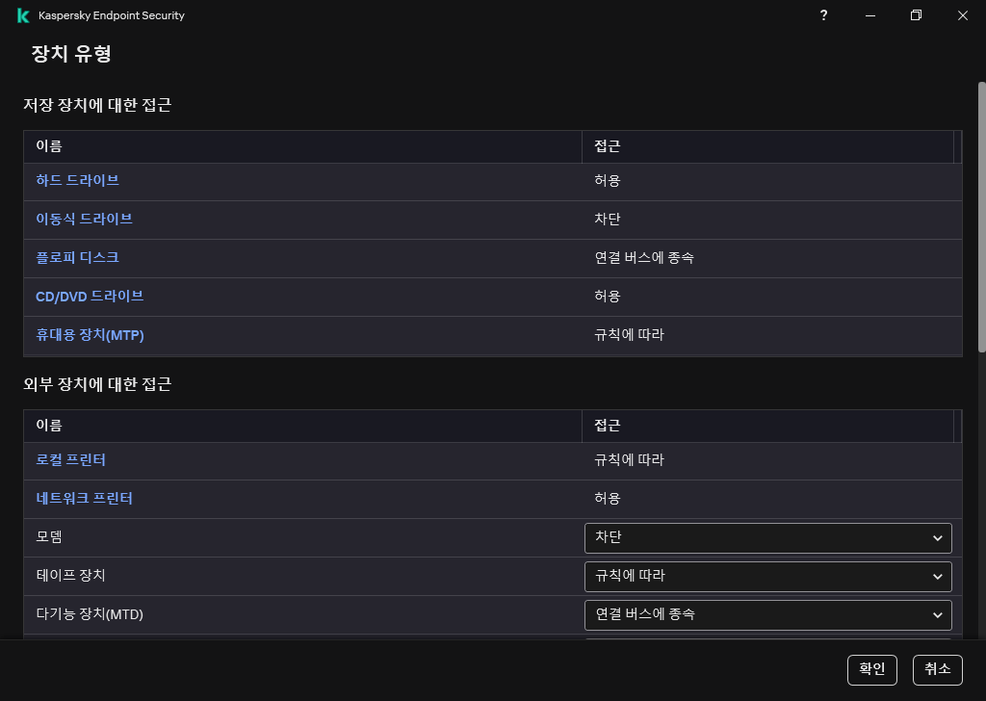
Task: Restore the window with the restore icon
Action: 916,15
